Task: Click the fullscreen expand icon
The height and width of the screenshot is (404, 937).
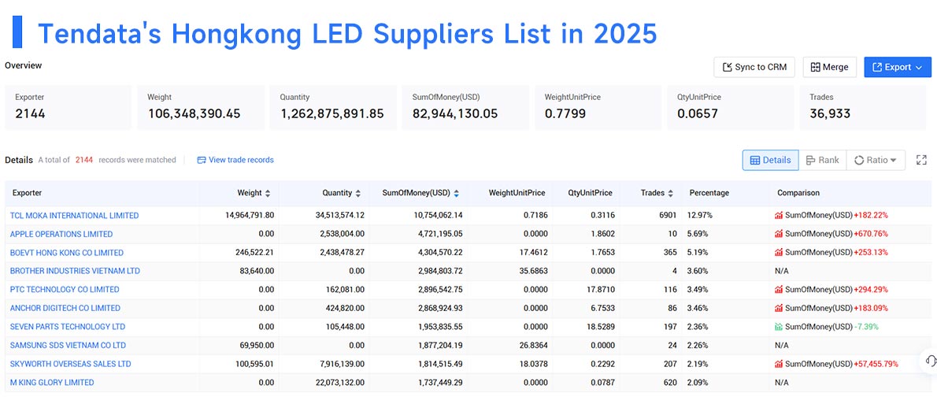Action: tap(921, 160)
